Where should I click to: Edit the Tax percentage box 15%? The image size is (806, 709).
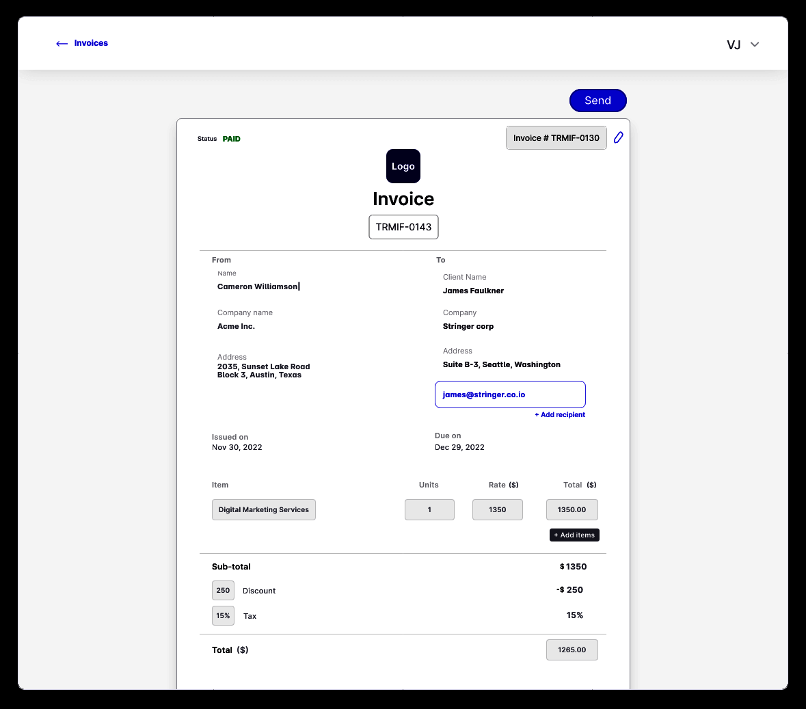[223, 615]
